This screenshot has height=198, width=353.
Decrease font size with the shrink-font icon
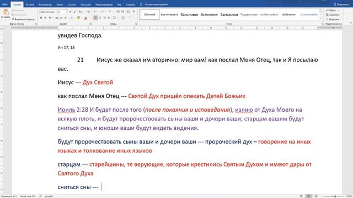(x=74, y=12)
